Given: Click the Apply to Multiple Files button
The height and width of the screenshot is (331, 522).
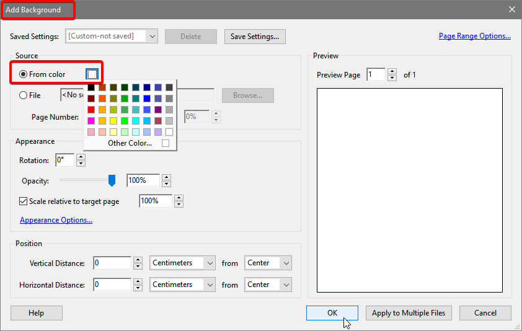Looking at the screenshot, I should tap(408, 313).
